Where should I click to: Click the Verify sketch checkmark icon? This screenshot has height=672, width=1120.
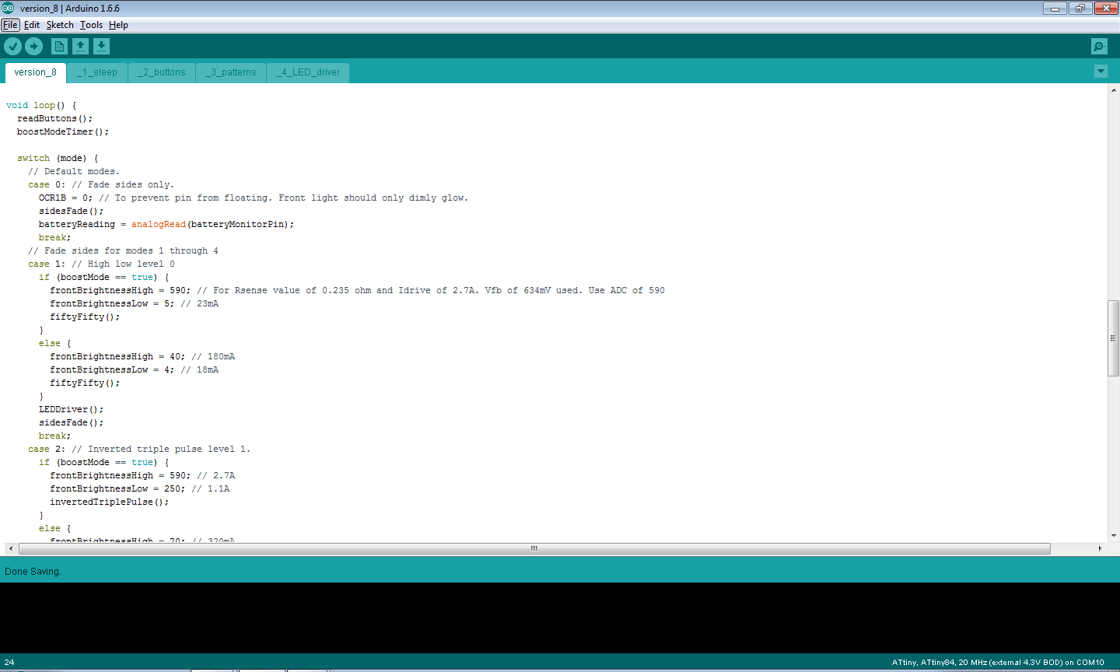click(12, 46)
